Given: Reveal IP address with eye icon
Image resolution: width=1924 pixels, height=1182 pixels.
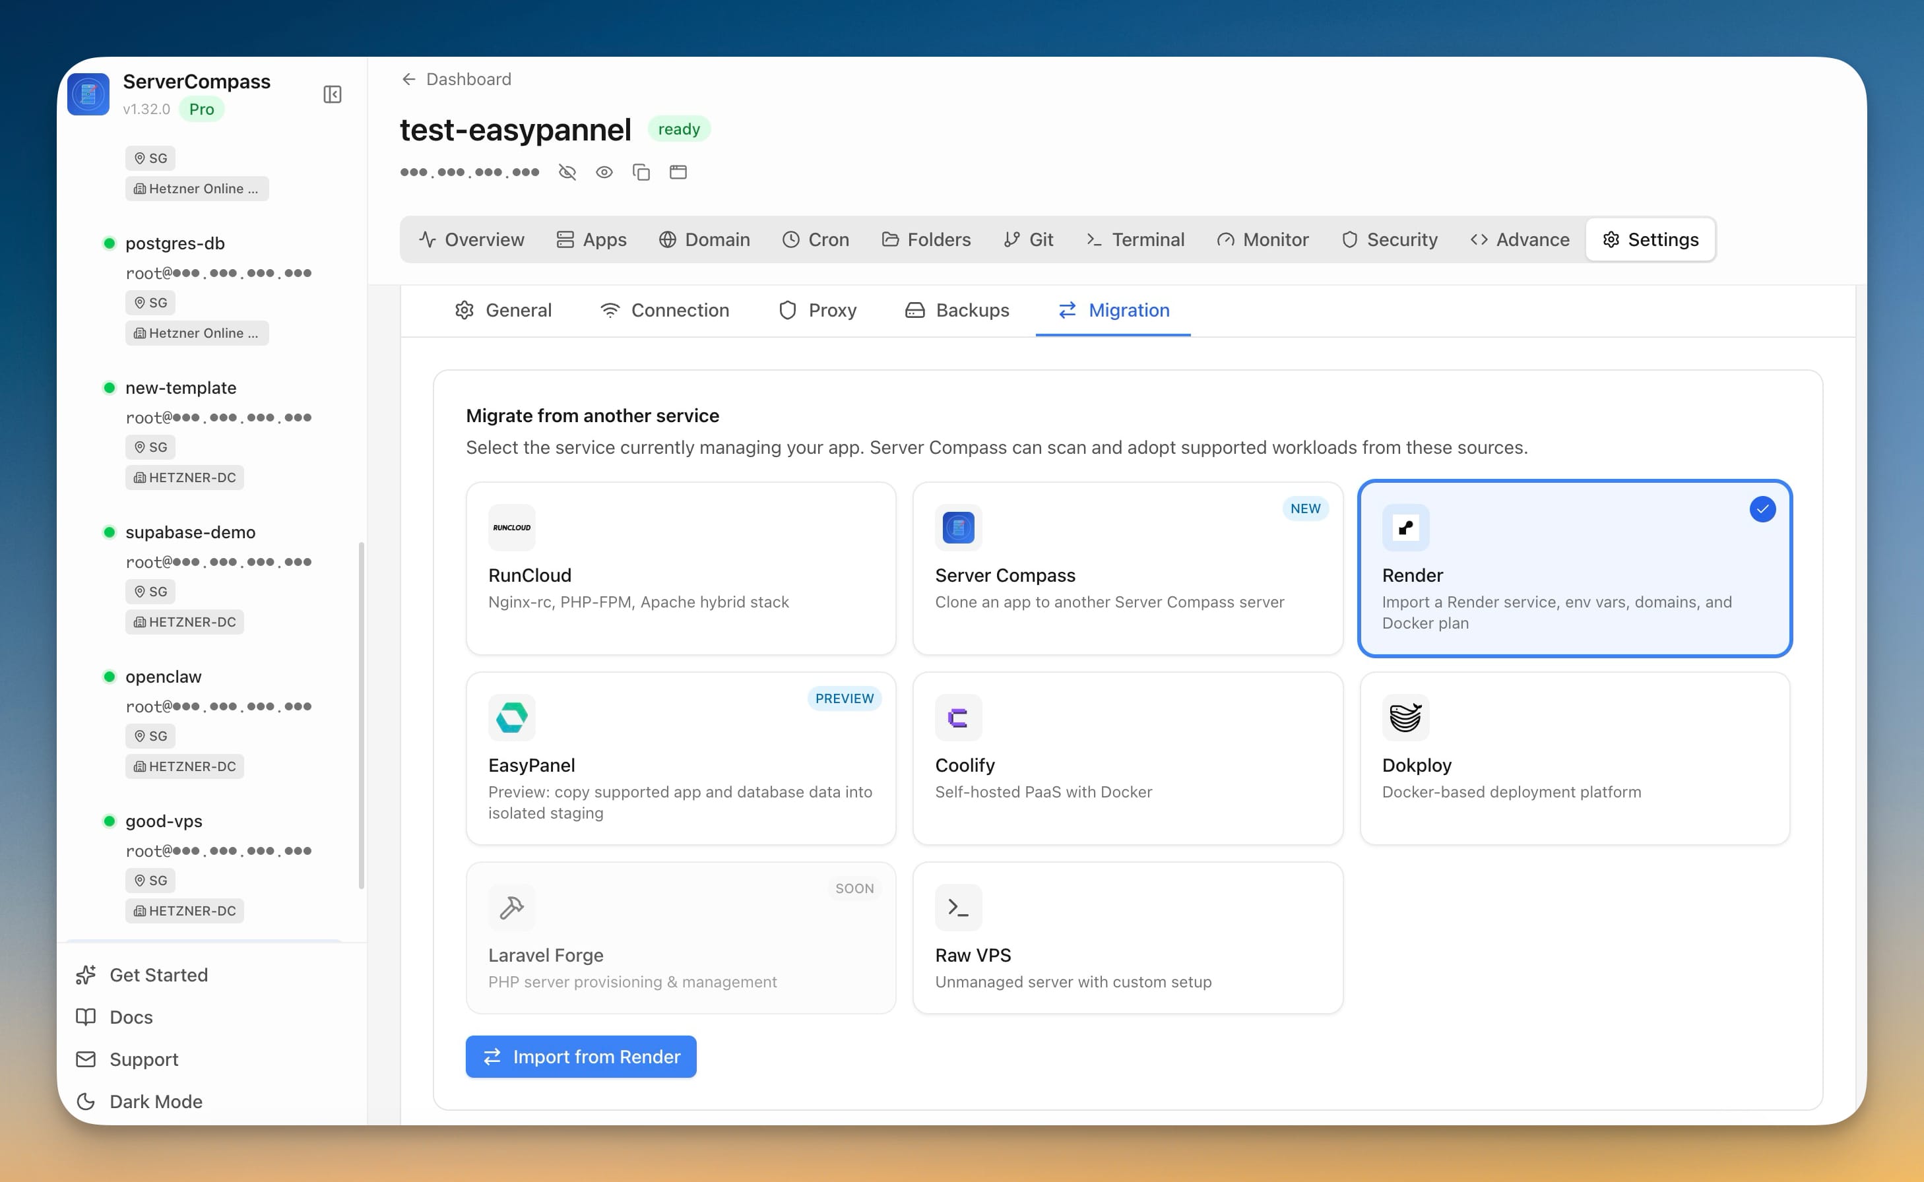Looking at the screenshot, I should 604,172.
